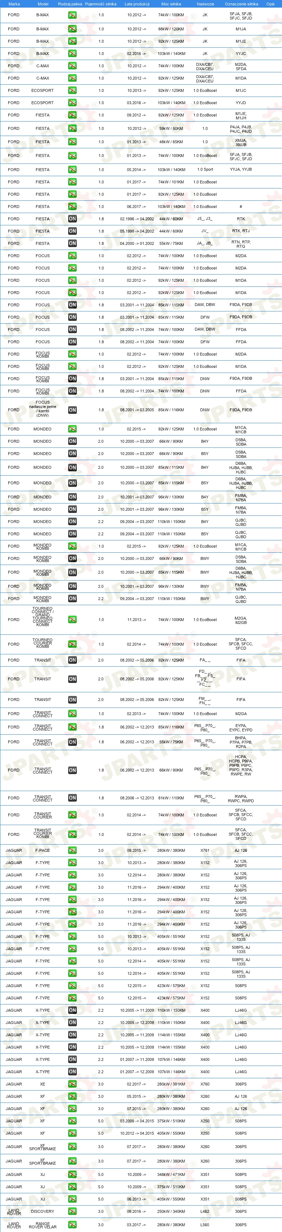Click the 'XE' model cell in the JAGUAR rows
The height and width of the screenshot is (1232, 282).
(x=43, y=1084)
